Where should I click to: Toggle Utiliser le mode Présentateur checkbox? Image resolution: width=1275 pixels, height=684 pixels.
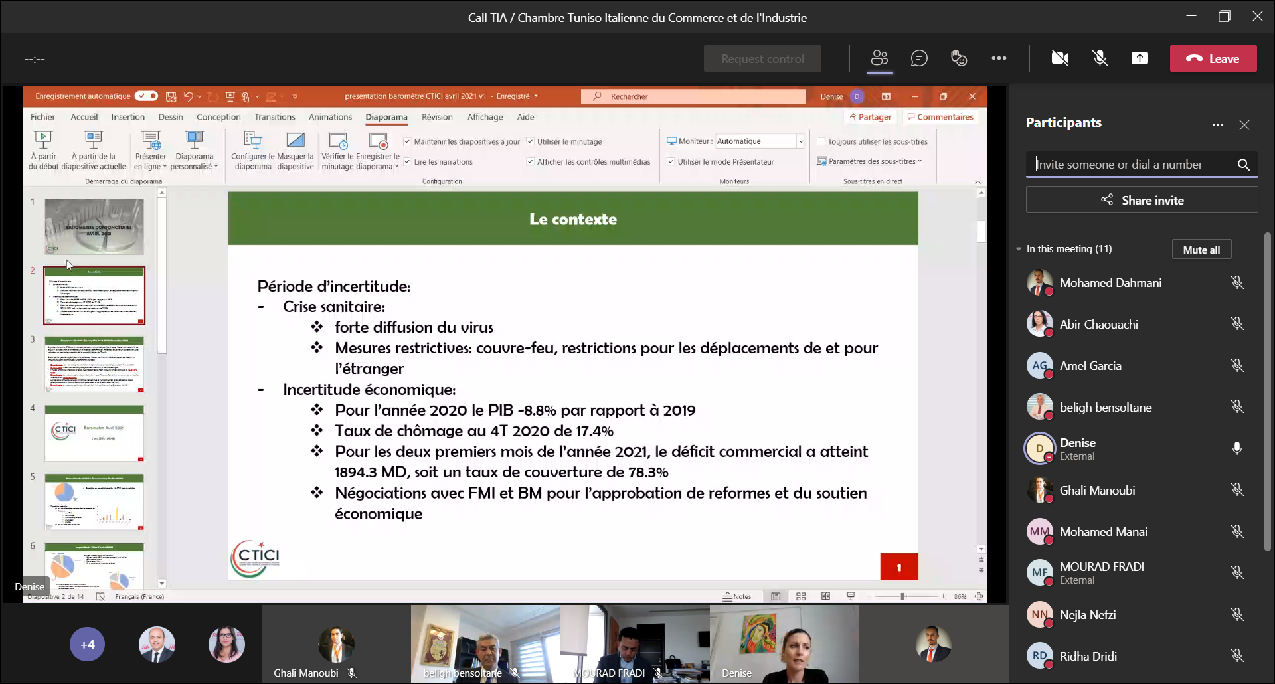click(671, 162)
